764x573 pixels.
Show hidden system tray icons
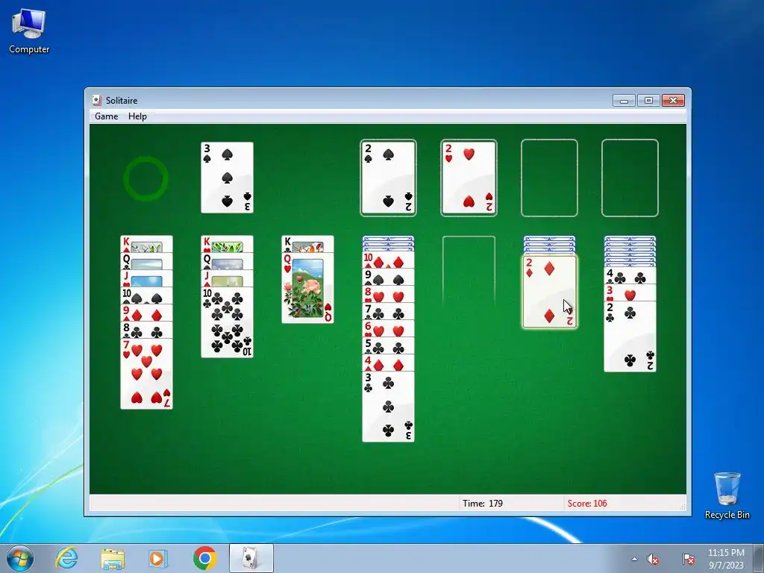(x=634, y=559)
